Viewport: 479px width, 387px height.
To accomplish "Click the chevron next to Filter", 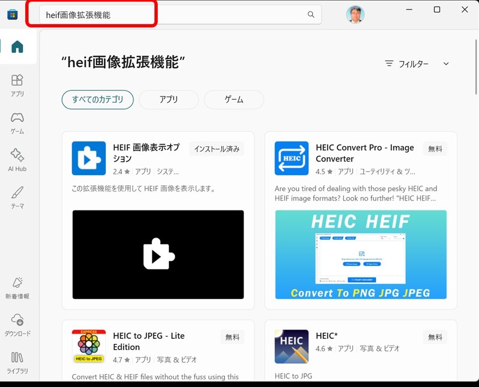I will coord(446,64).
